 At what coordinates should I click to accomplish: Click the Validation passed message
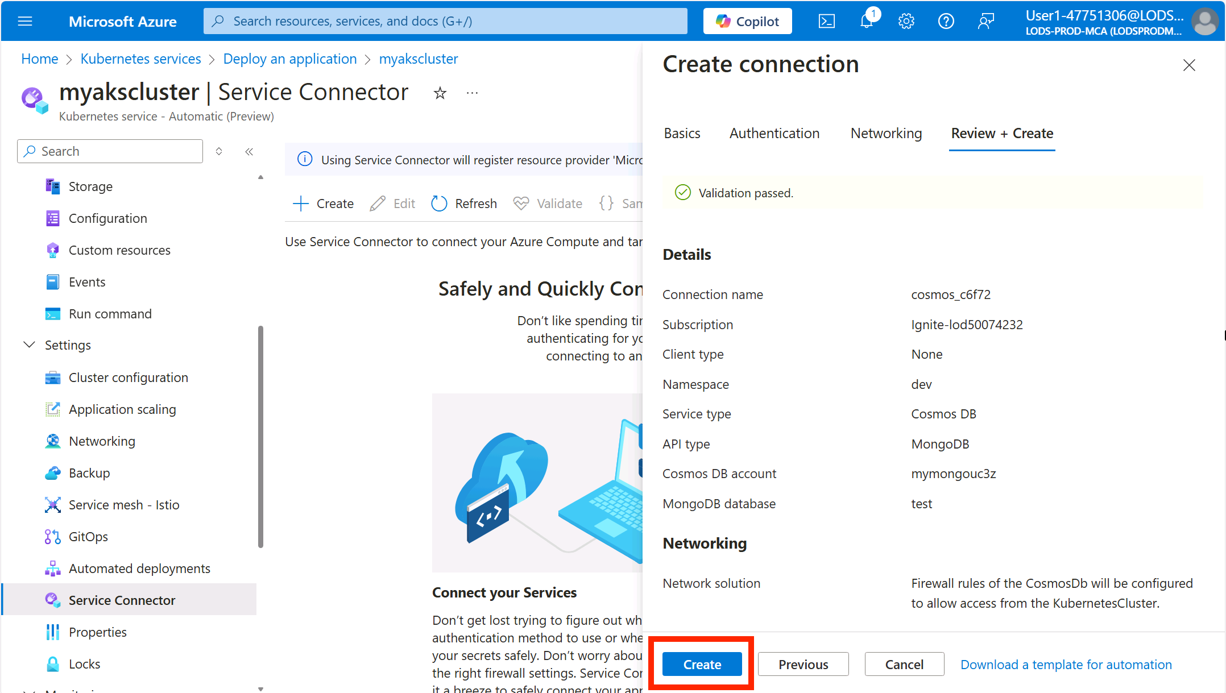[x=745, y=193]
